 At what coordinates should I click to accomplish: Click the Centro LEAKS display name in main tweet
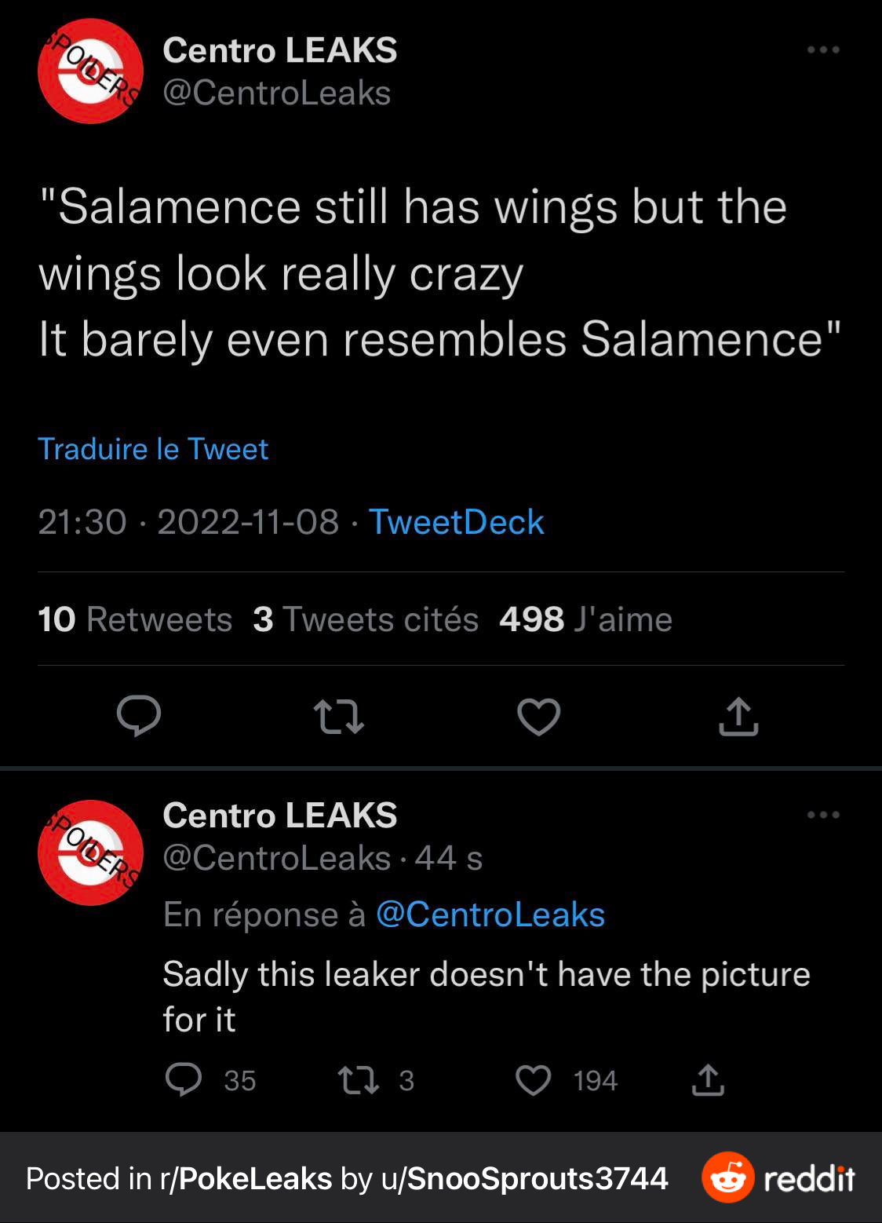coord(279,50)
